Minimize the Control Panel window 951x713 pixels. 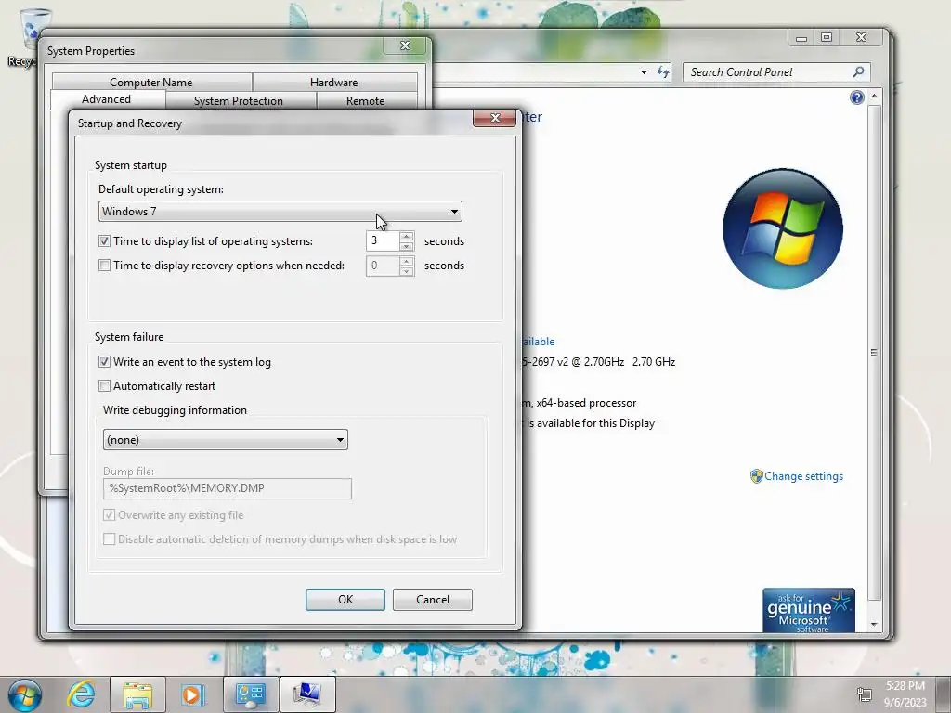point(801,37)
